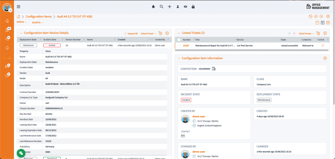Open the Scroll To dropdown
The image size is (335, 159).
[x=38, y=22]
